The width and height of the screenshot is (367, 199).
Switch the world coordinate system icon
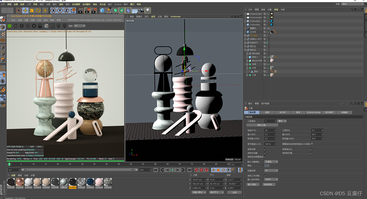(x=73, y=11)
